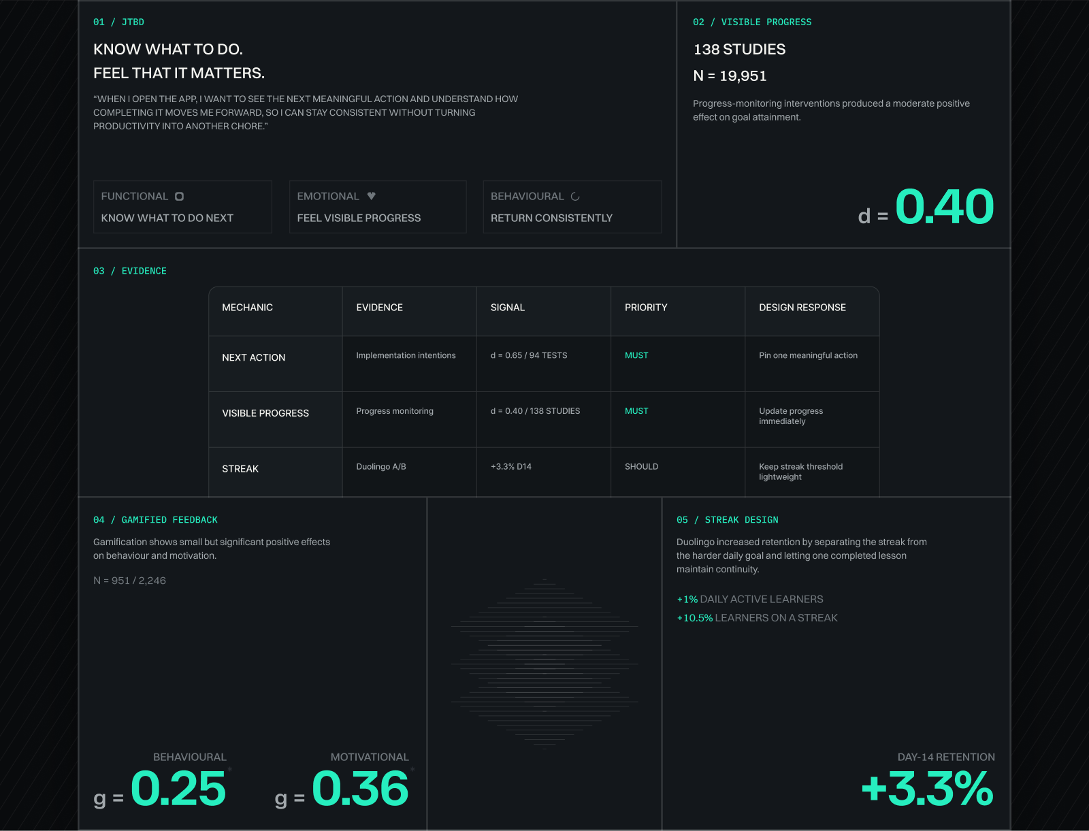Select the RETURN CONSISTENTLY card

coord(572,207)
